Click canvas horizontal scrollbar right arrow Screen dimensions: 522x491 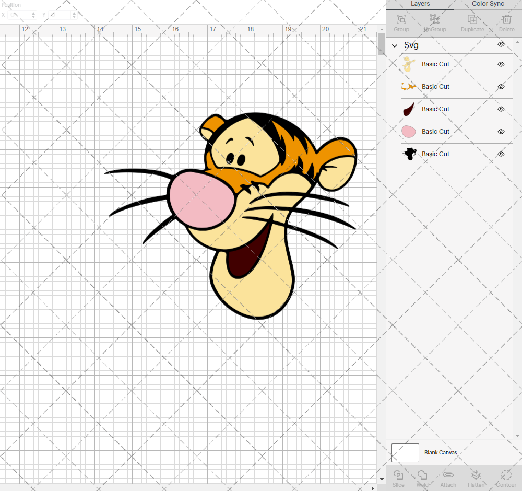point(373,488)
